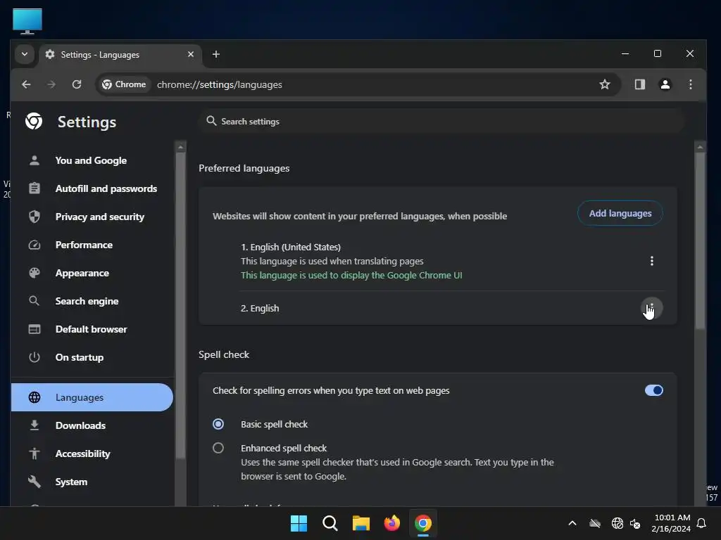Open the notifications bell
Screen dimensions: 721x540
pyautogui.click(x=701, y=523)
